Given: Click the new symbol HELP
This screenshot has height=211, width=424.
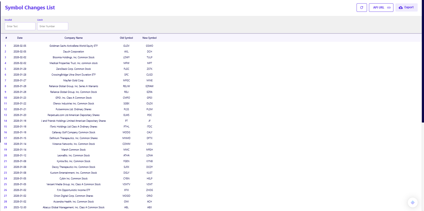Looking at the screenshot, I should (x=150, y=179).
